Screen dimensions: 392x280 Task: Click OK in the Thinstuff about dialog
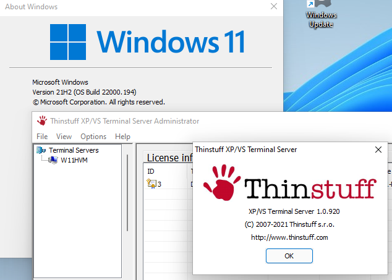pyautogui.click(x=289, y=256)
